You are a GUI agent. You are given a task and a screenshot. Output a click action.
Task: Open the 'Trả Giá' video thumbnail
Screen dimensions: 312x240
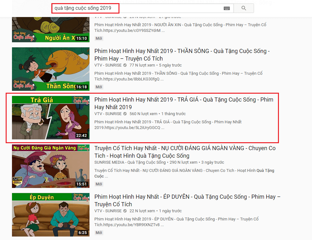50,118
